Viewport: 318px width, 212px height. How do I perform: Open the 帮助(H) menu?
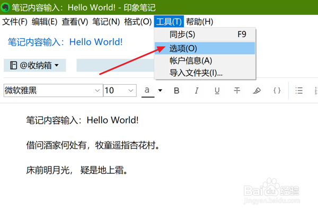200,22
